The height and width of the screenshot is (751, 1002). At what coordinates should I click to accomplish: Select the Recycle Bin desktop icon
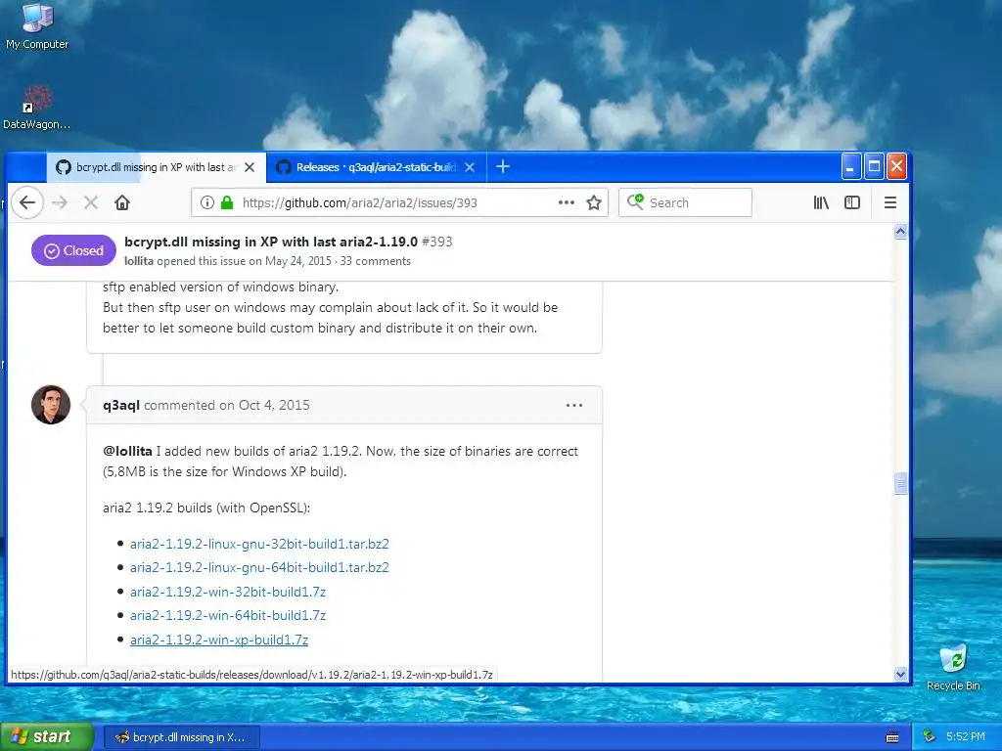[x=953, y=667]
